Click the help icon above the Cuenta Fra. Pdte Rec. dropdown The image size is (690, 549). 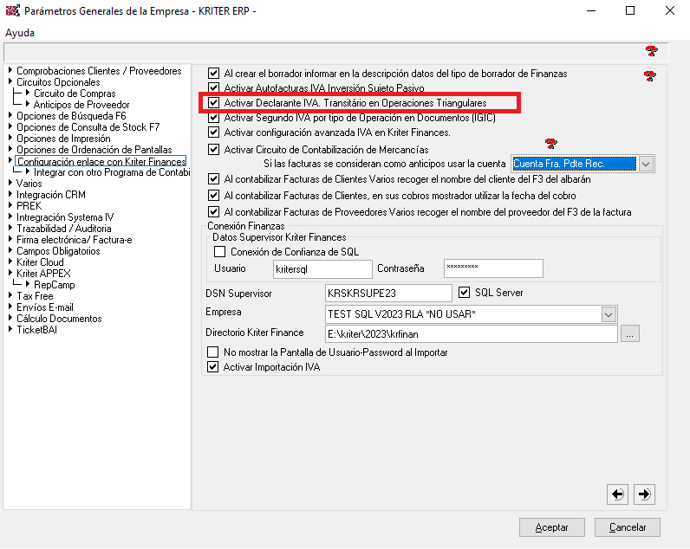(x=551, y=143)
